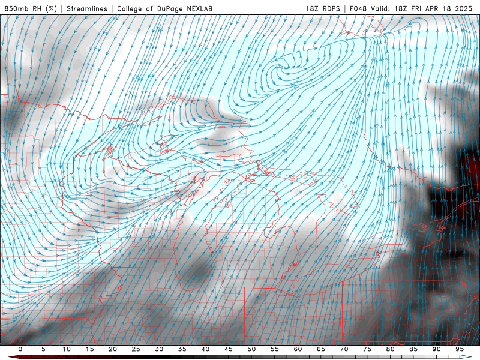Click "College of DuPage NEXLAB" credit text
This screenshot has width=480, height=360.
tap(164, 8)
